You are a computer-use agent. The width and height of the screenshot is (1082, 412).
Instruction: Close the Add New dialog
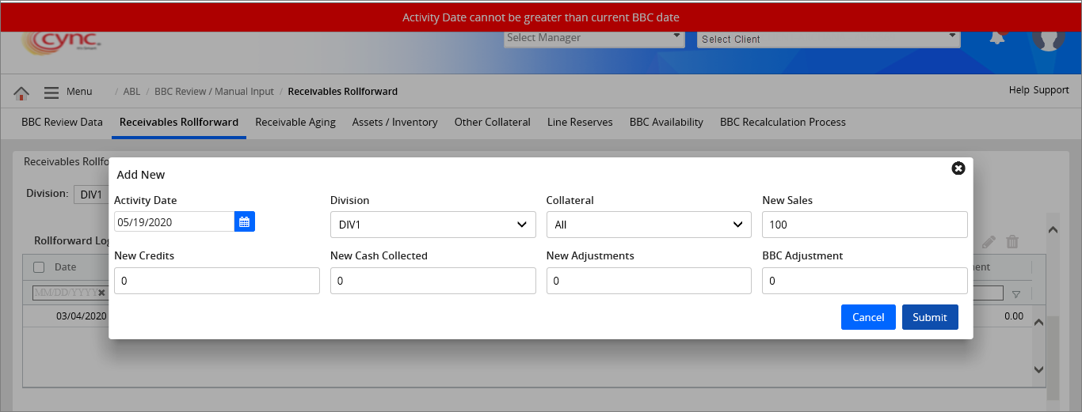pos(958,168)
